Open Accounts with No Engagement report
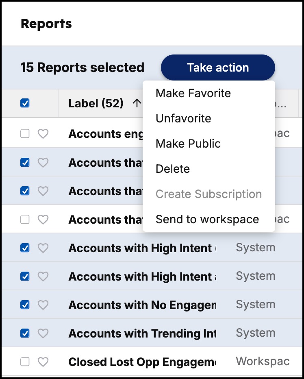304x379 pixels. pos(142,305)
